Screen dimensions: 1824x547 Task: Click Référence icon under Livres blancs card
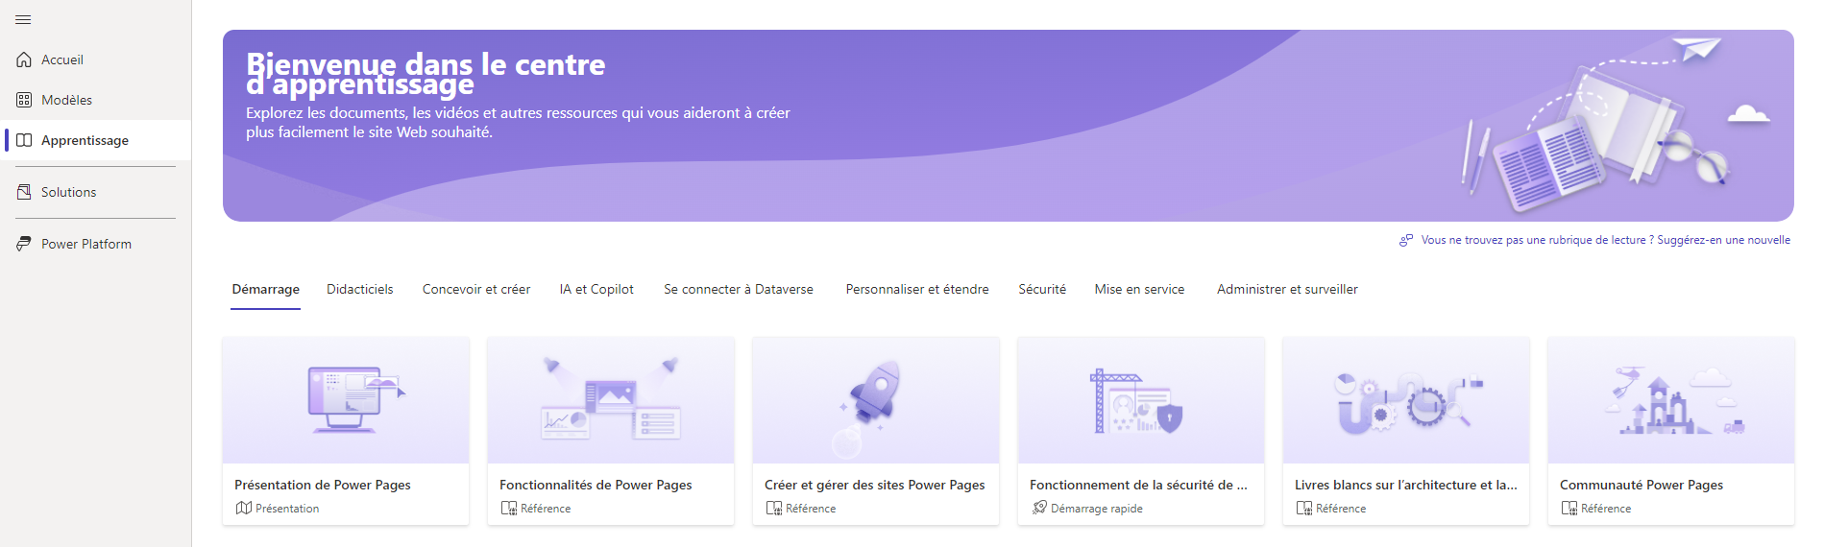pos(1304,508)
